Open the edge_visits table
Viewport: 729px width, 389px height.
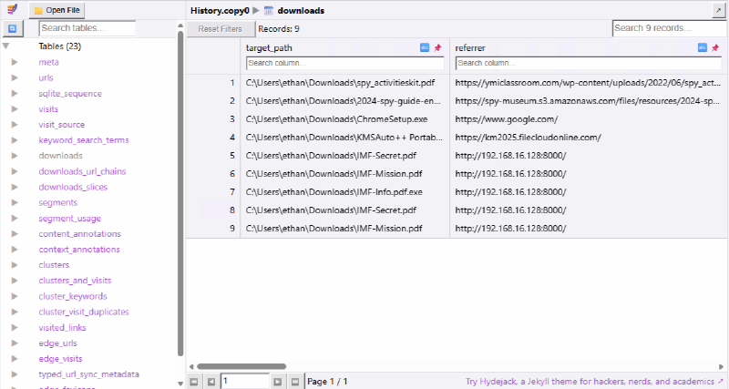point(60,359)
